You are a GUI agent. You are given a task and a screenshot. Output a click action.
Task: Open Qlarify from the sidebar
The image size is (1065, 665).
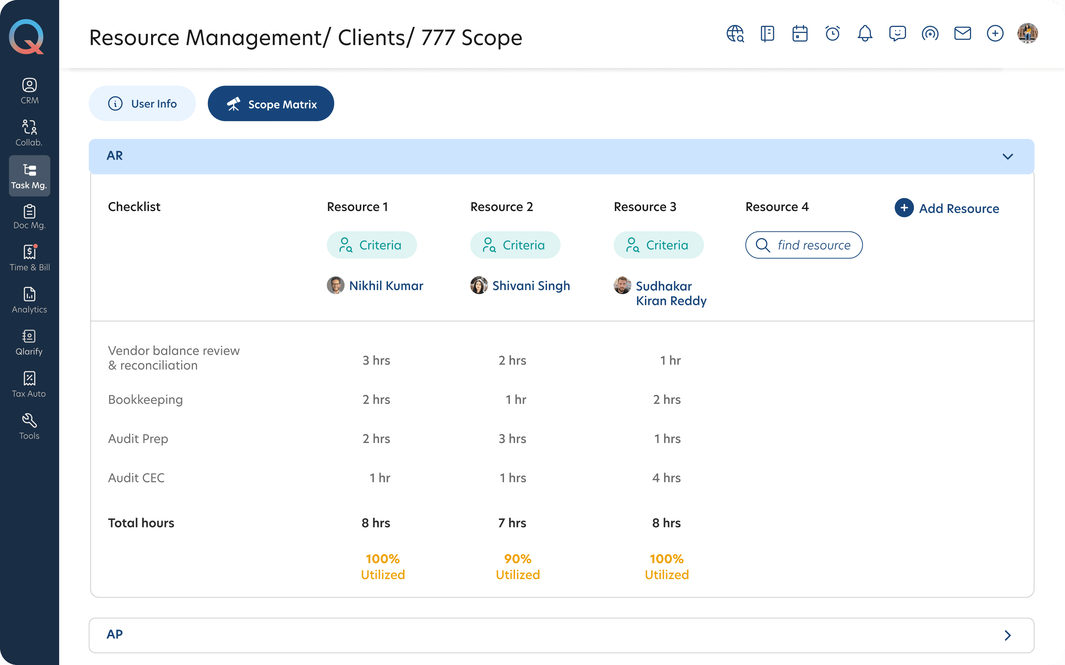[30, 342]
